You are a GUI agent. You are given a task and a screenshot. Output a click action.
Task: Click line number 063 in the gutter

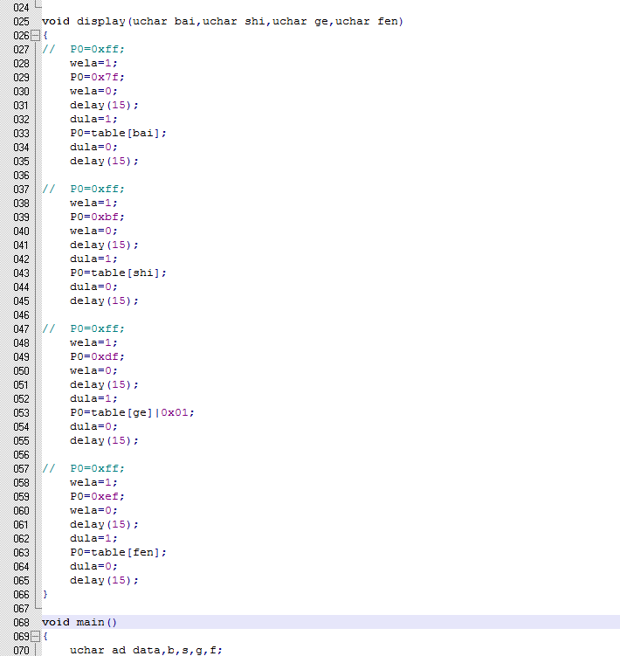tap(21, 553)
